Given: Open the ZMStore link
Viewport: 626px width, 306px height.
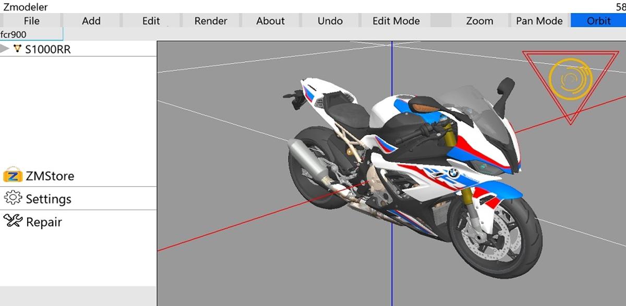Looking at the screenshot, I should click(50, 176).
